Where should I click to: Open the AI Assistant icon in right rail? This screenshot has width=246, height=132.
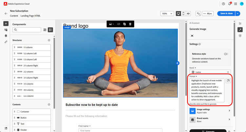tap(240, 30)
